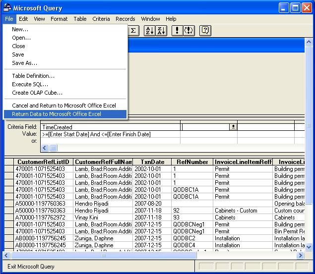Click RefNumber 92 cell
315x274 pixels.
coord(192,211)
